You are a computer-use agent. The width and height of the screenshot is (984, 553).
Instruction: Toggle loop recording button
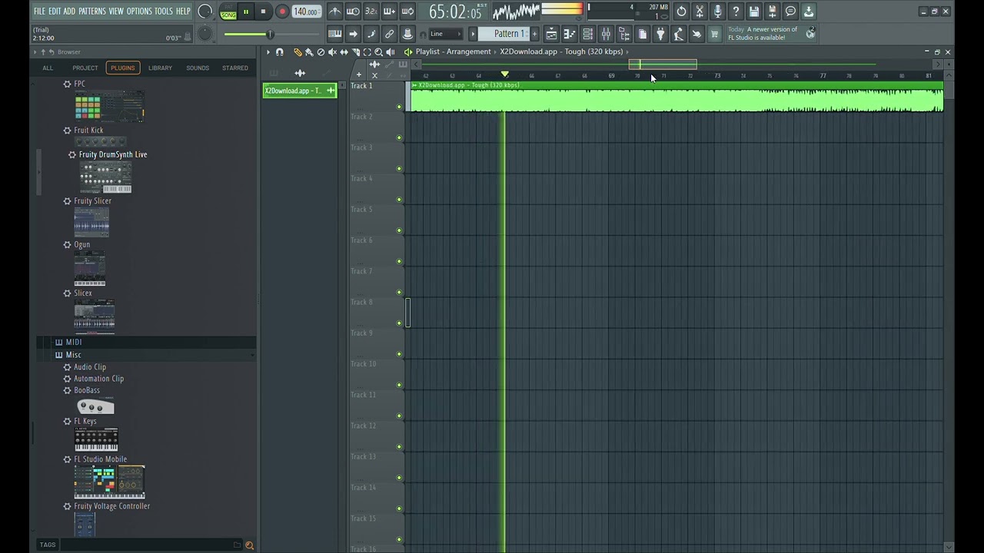(x=407, y=12)
